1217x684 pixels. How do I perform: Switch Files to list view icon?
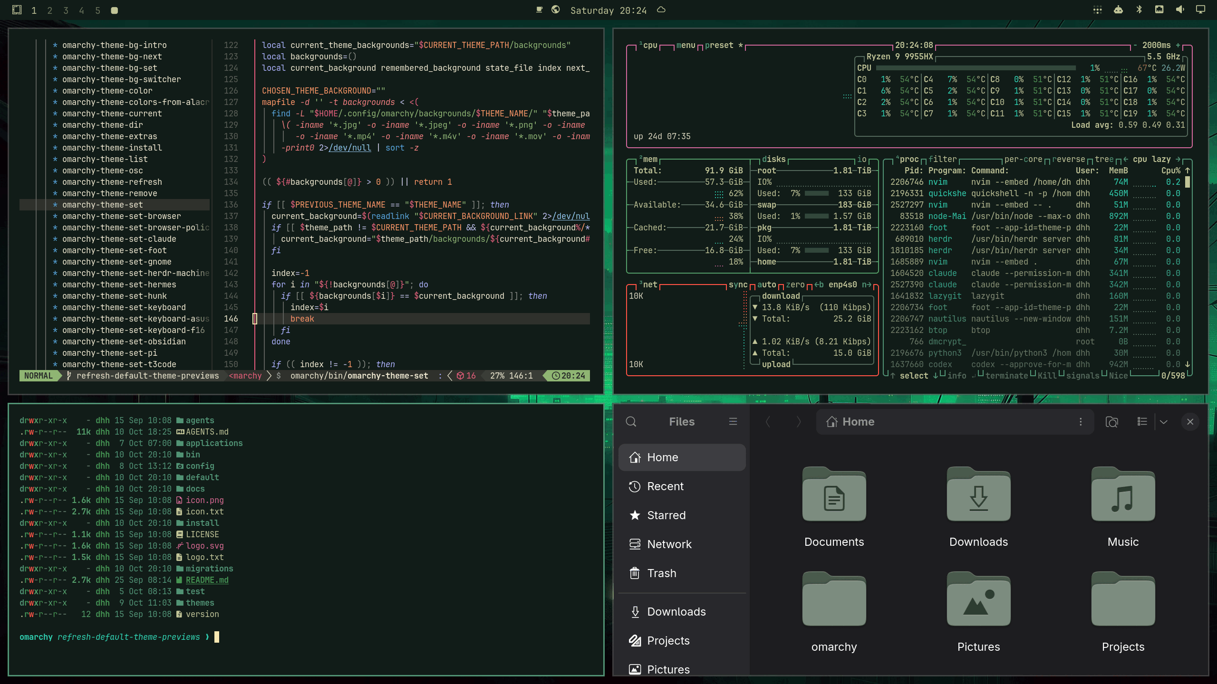1142,421
